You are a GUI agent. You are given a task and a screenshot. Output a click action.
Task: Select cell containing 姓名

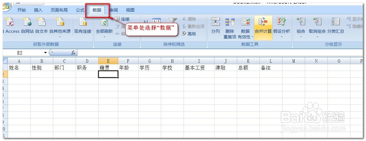point(19,68)
